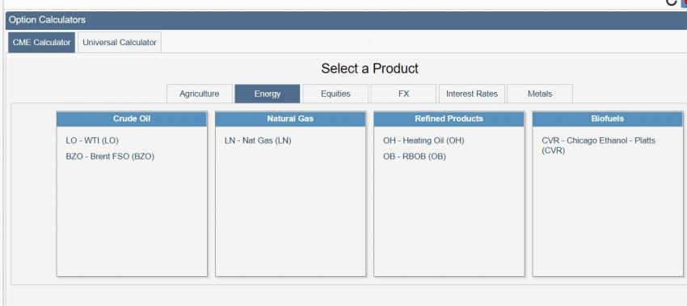Viewport: 687px width, 306px height.
Task: Select the Metals product tab
Action: point(540,94)
